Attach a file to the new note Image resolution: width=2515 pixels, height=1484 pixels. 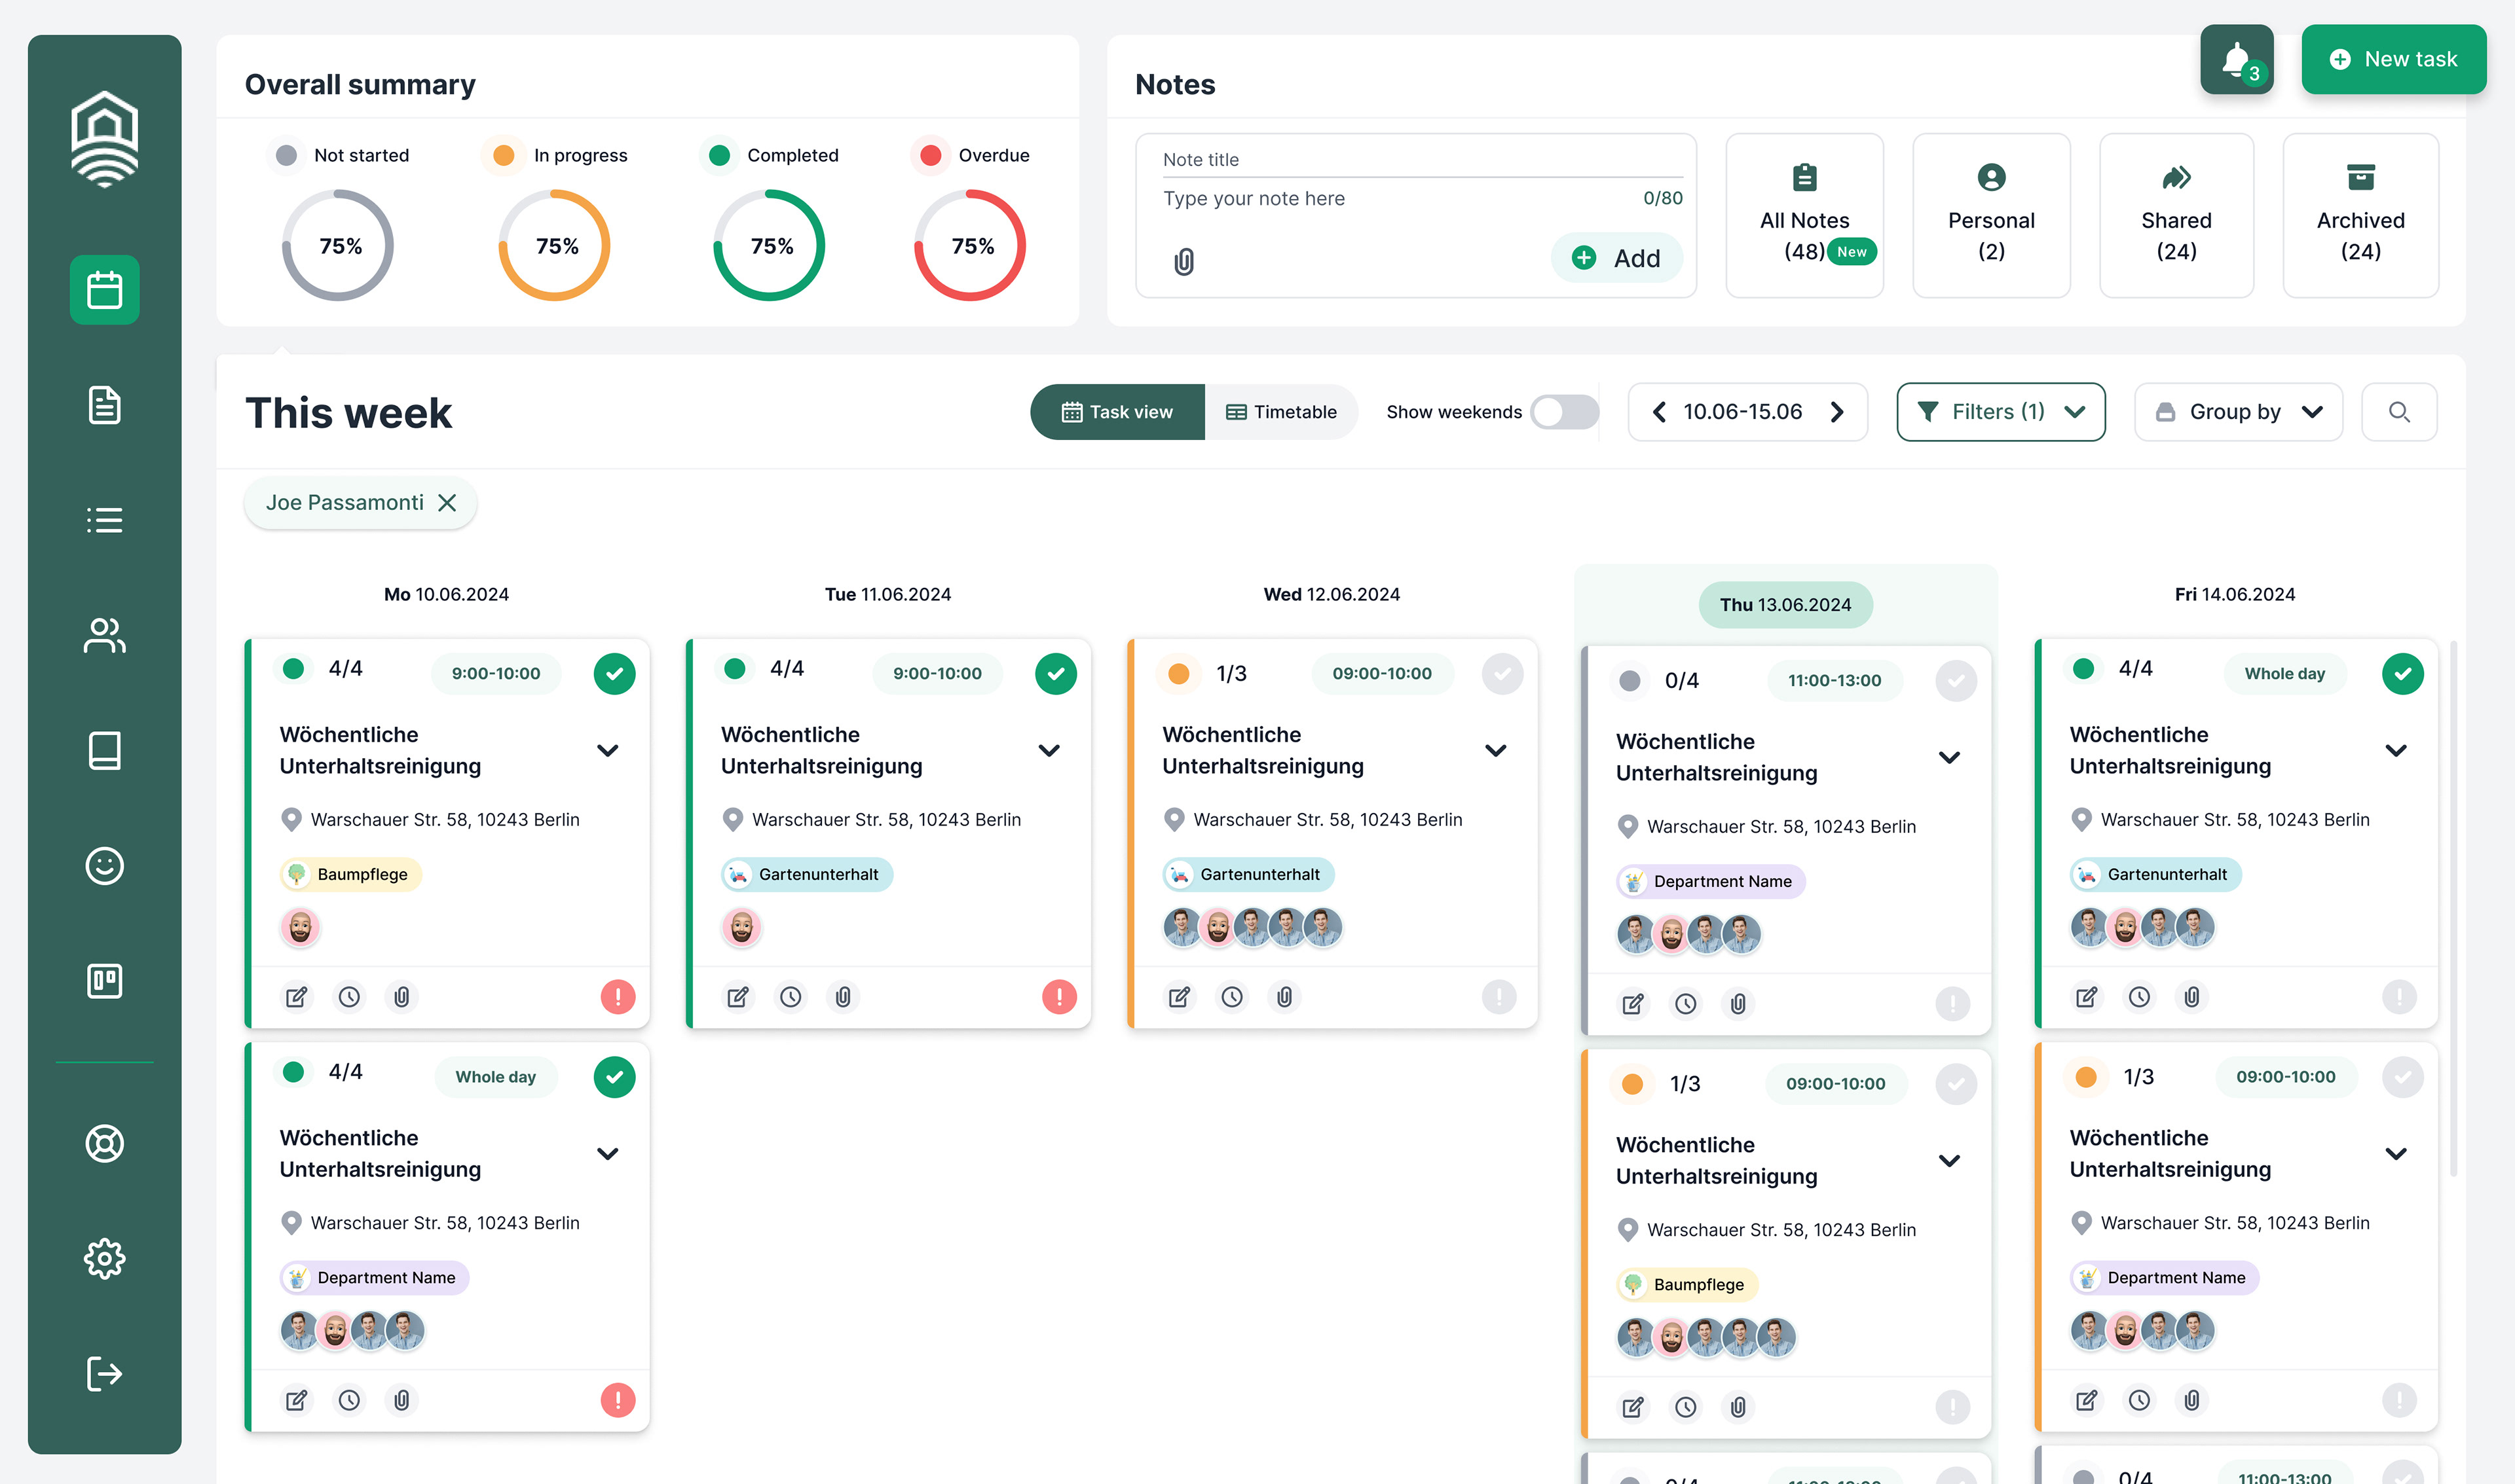point(1183,262)
